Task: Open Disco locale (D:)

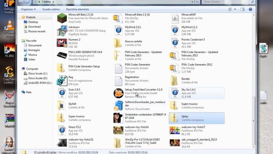Action: click(38, 78)
